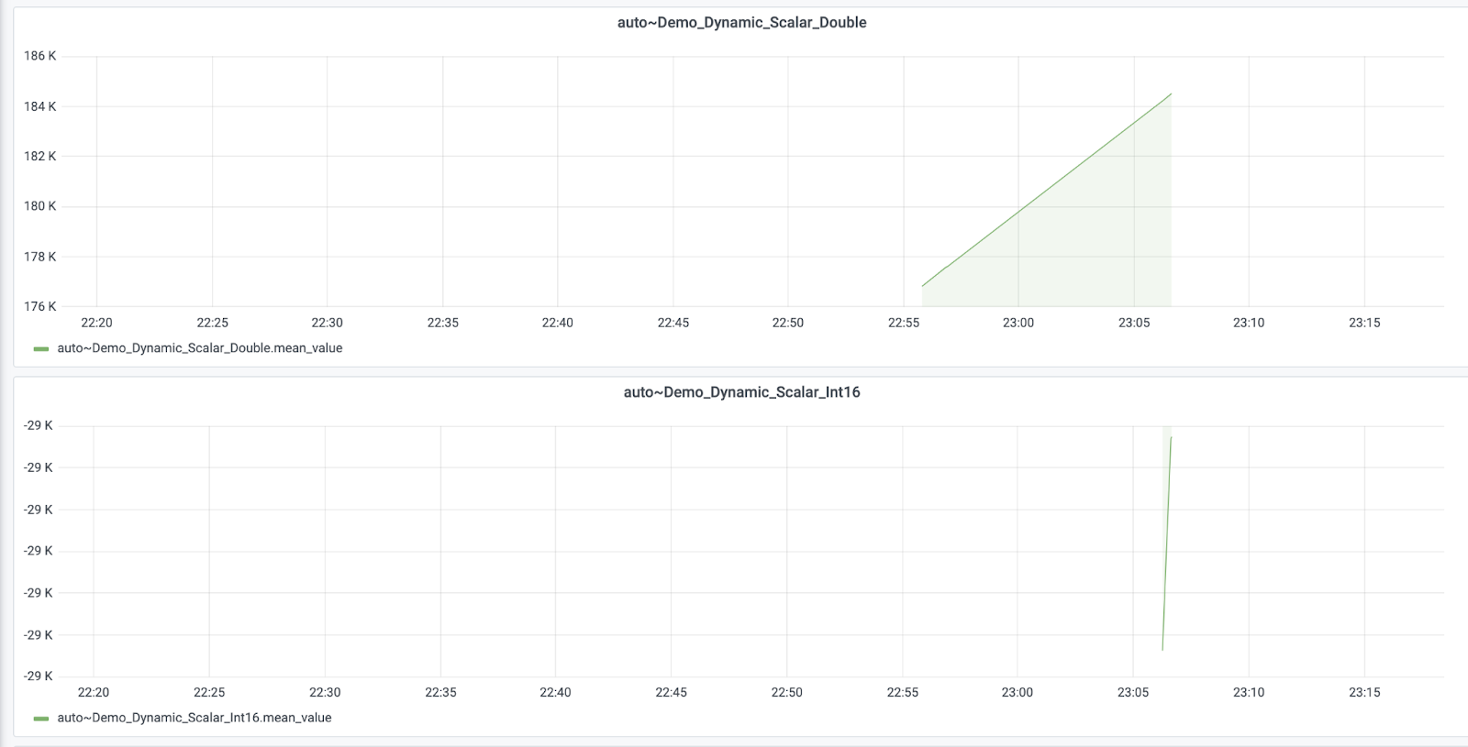Click 22:25 time label in Double chart
Image resolution: width=1468 pixels, height=747 pixels.
point(212,323)
